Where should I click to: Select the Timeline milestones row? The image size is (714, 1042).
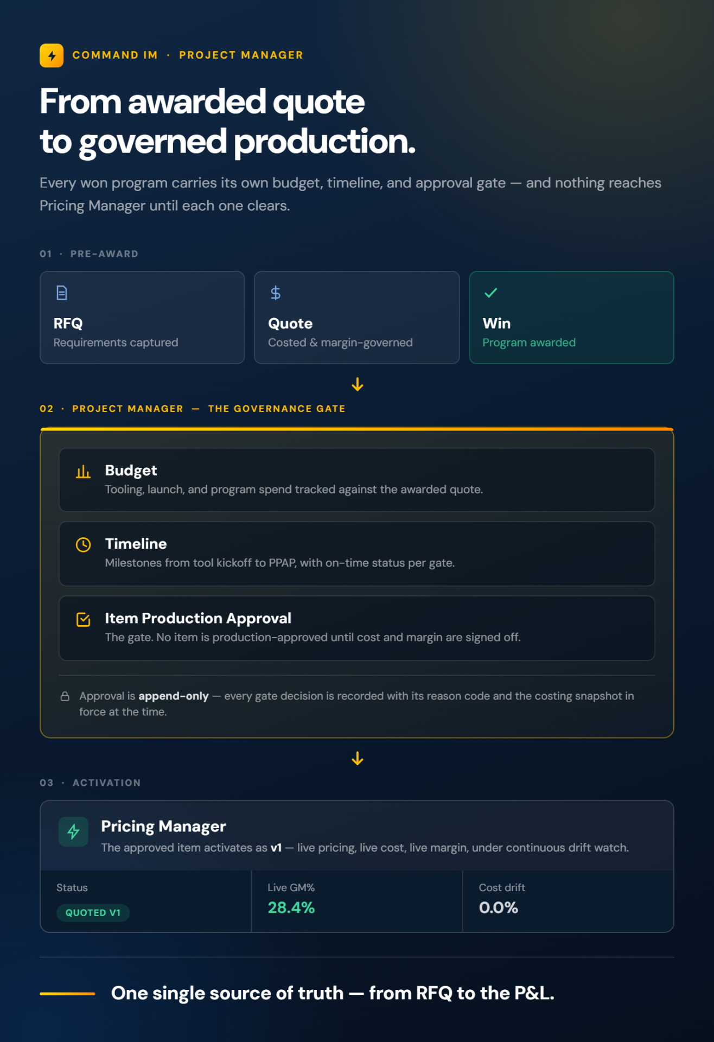(356, 554)
